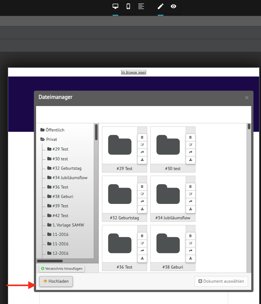Switch to mobile phone preview icon

(x=128, y=6)
